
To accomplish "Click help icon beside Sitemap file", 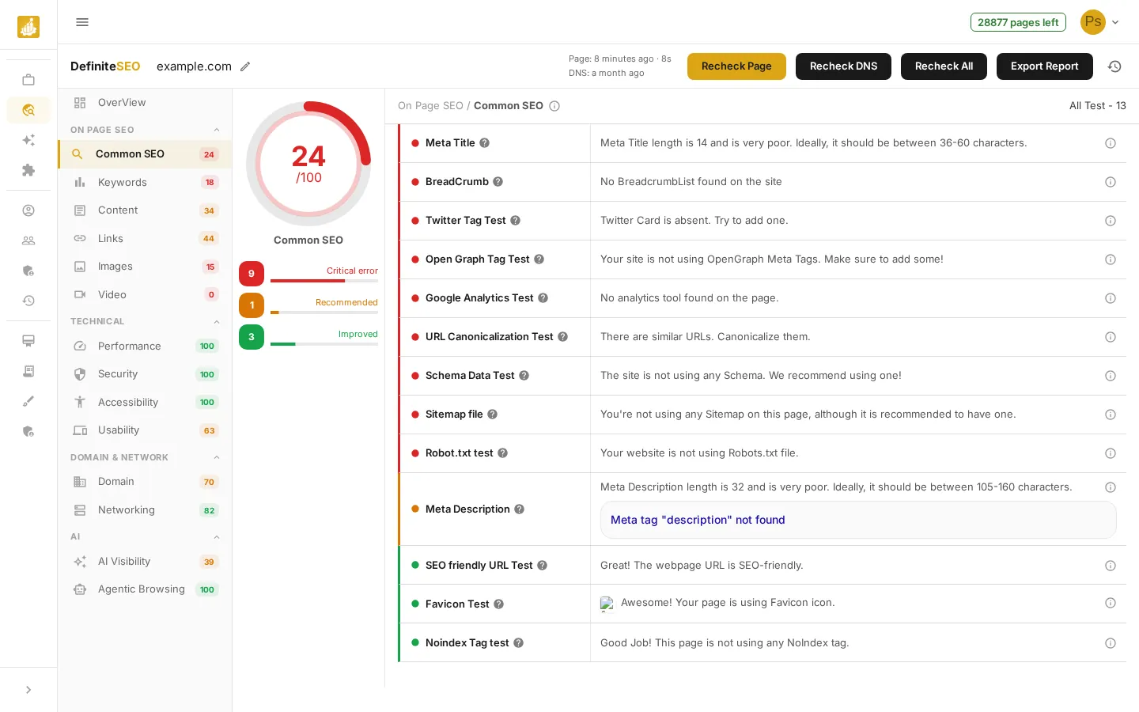I will coord(493,415).
